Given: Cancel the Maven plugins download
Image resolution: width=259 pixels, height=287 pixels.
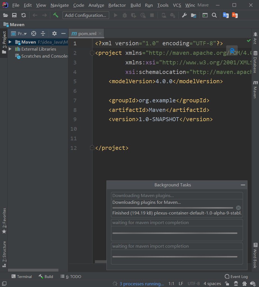Looking at the screenshot, I should pyautogui.click(x=238, y=208).
